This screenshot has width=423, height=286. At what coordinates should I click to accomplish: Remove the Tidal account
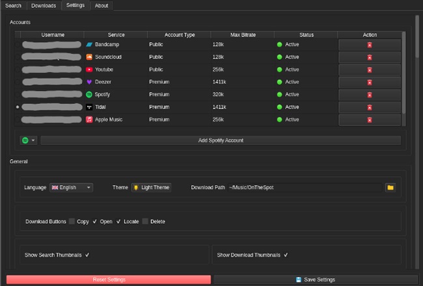(x=370, y=107)
